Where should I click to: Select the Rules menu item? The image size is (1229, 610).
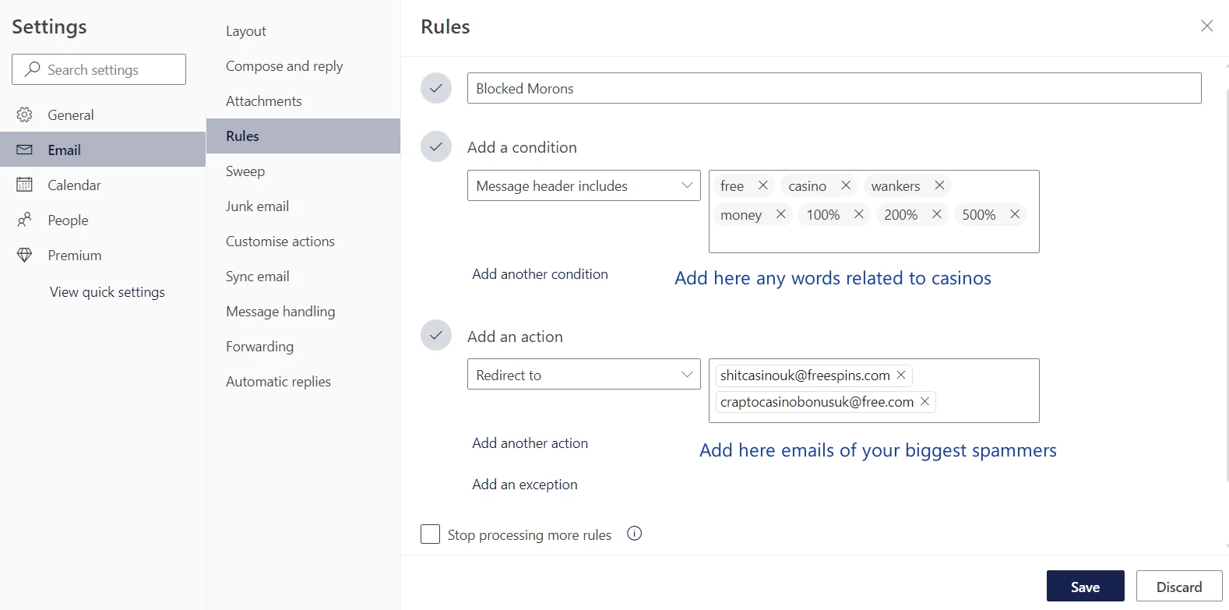[304, 136]
